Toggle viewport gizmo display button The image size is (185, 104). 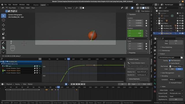tap(127, 8)
